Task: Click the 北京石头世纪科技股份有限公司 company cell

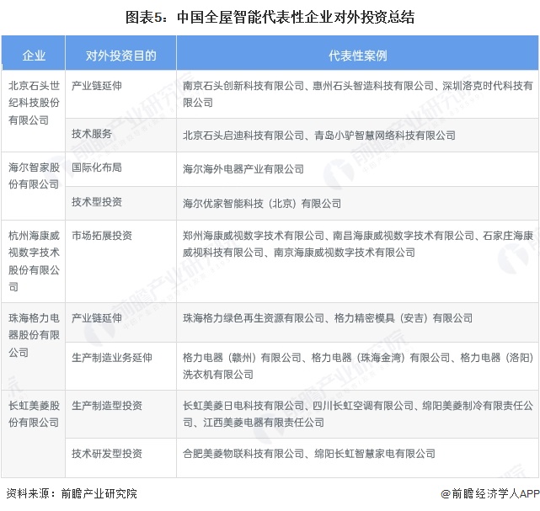Action: (34, 103)
